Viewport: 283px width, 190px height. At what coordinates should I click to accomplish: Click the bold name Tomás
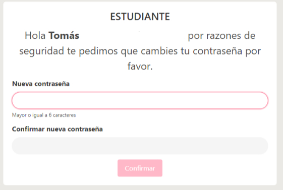pyautogui.click(x=64, y=35)
